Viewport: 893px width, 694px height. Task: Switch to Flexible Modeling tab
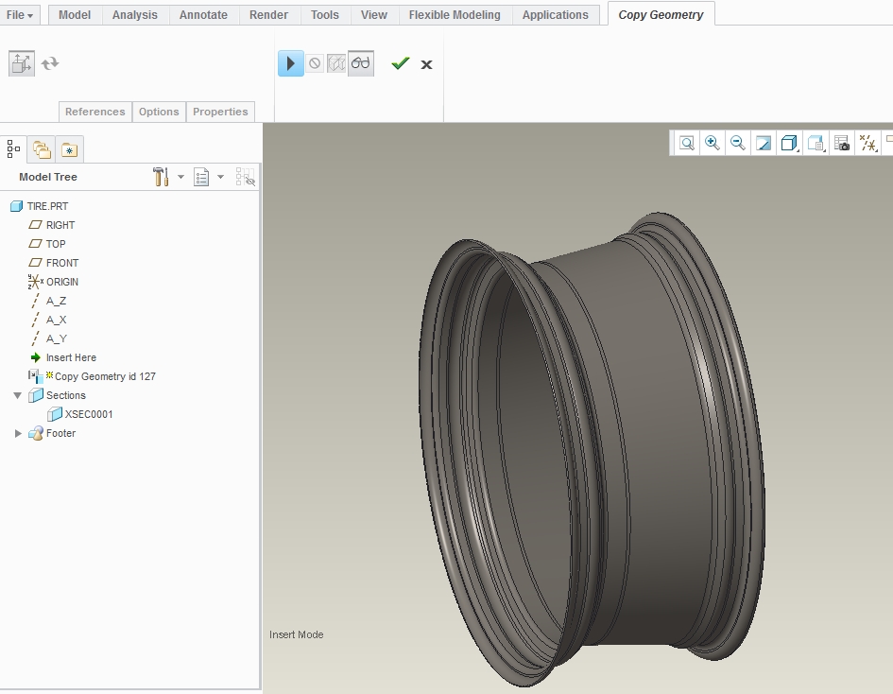[x=455, y=15]
